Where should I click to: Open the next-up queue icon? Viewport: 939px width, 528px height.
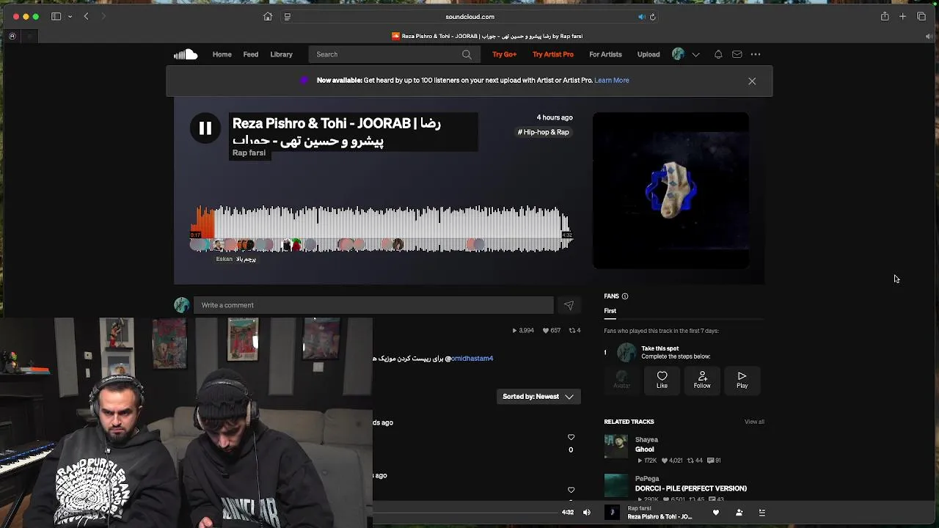click(x=761, y=513)
